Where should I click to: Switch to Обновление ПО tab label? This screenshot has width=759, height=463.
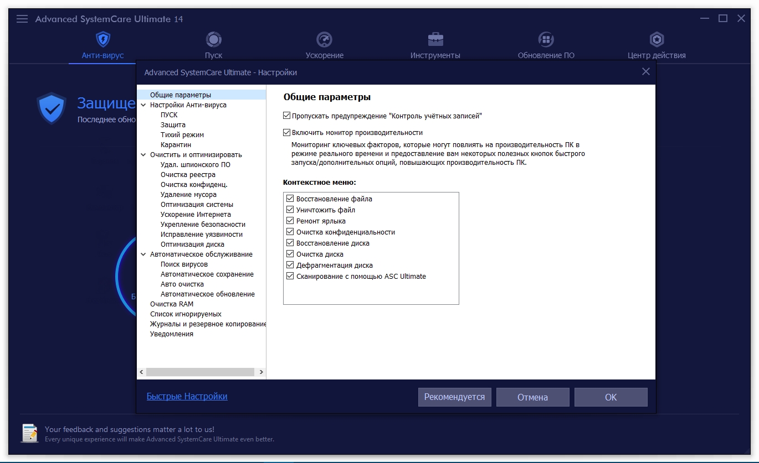[x=546, y=55]
